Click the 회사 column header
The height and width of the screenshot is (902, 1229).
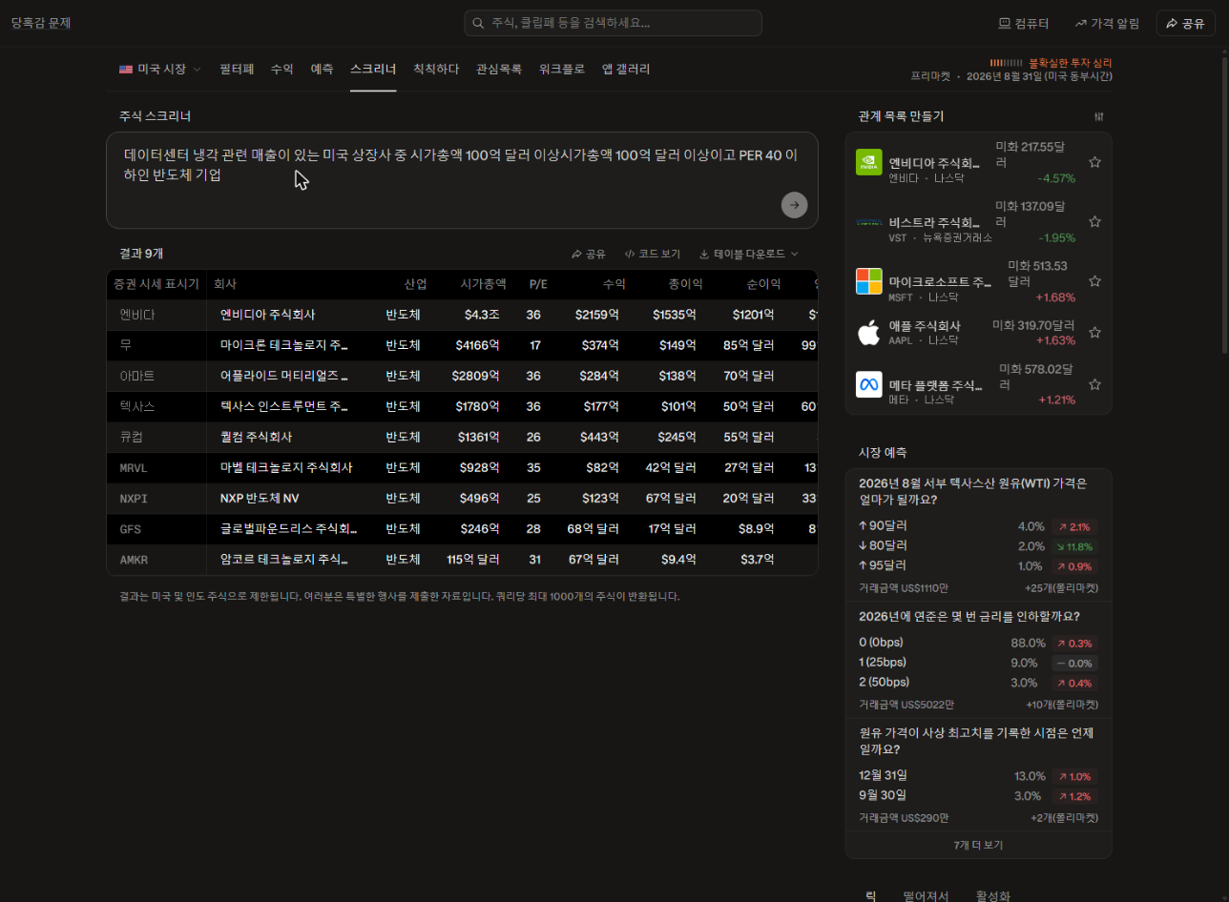225,284
